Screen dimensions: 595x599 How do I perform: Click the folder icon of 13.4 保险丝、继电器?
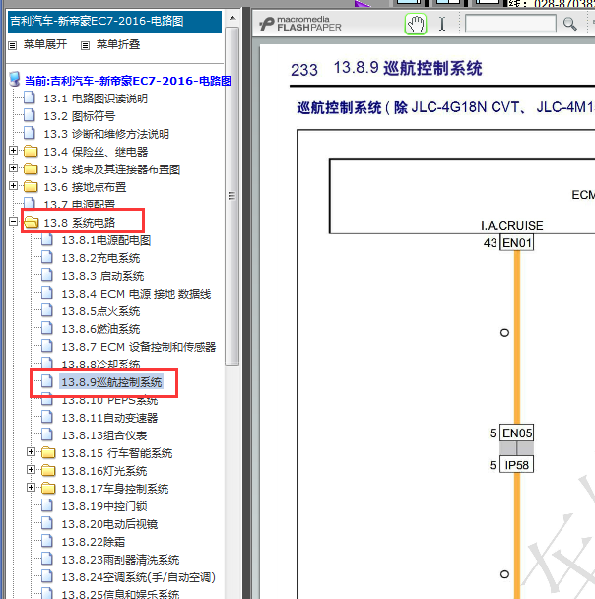coord(31,152)
